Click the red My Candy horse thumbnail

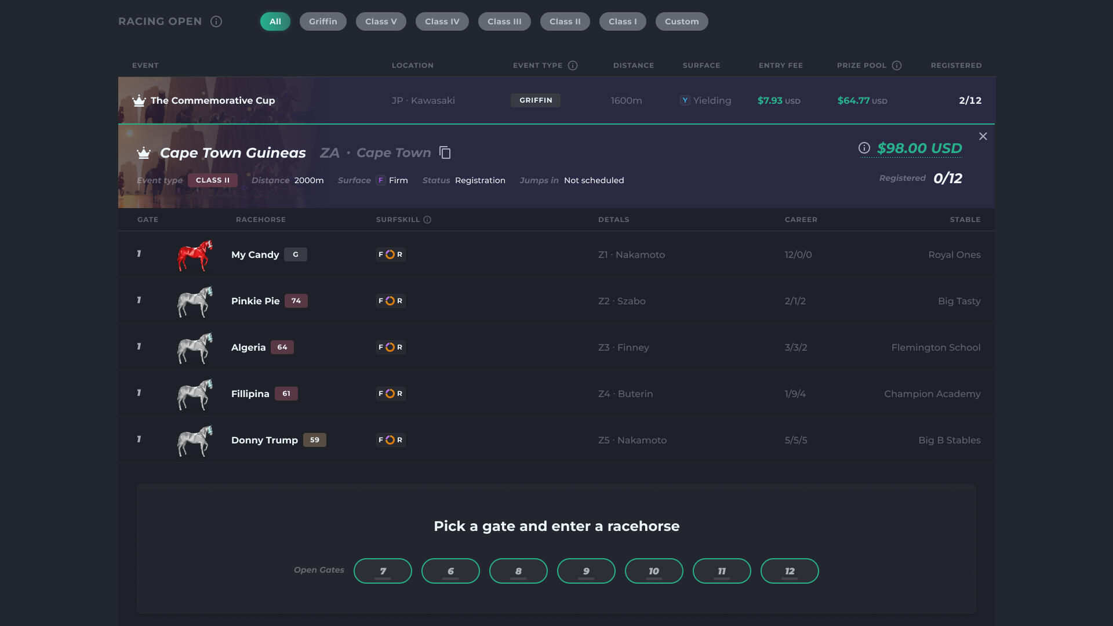[195, 255]
